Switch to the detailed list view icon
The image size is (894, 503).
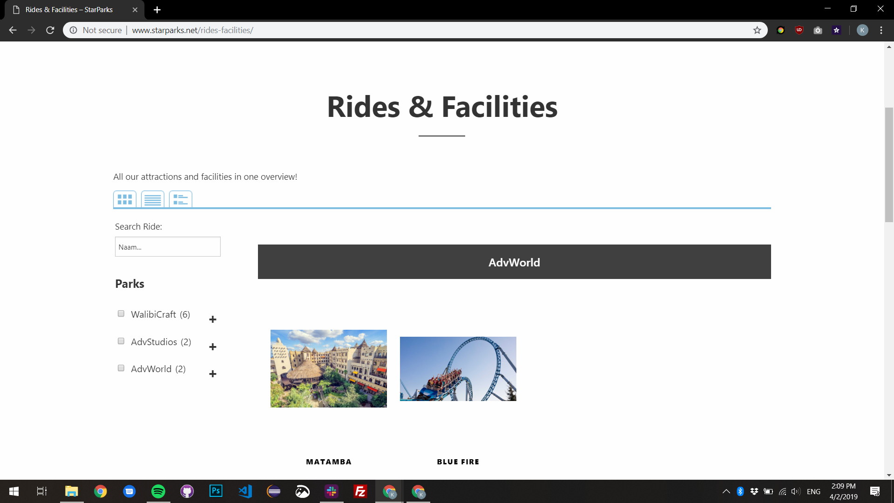181,199
